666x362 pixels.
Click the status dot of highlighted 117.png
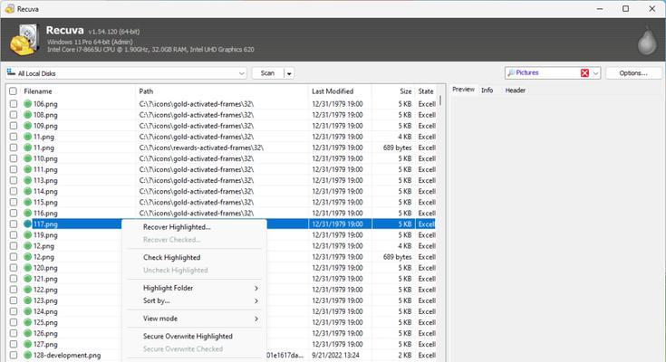[27, 224]
